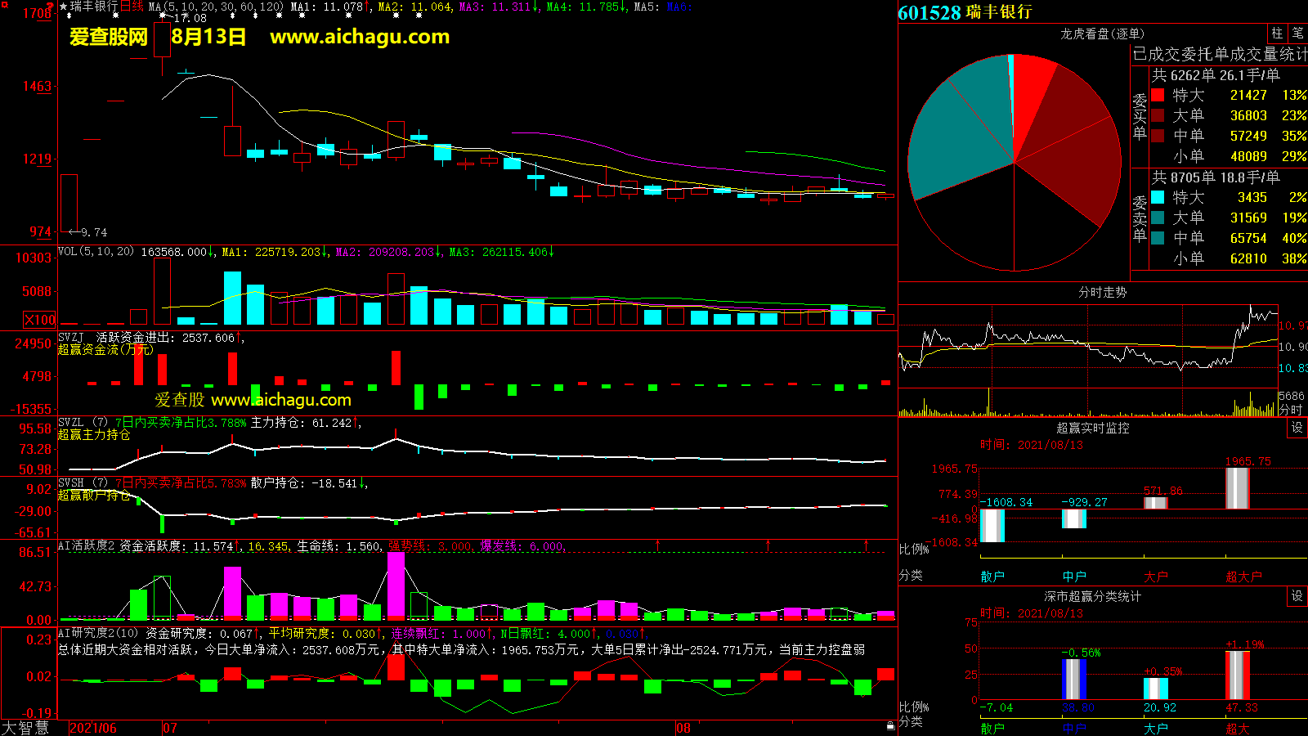
Task: Click the red 特大 buy-order color swatch
Action: pyautogui.click(x=1158, y=95)
